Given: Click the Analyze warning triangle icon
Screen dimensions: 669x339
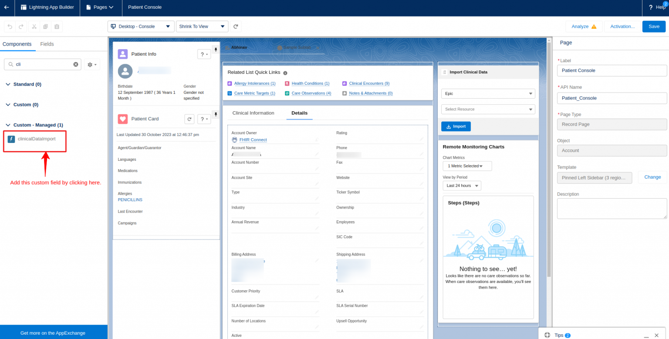Looking at the screenshot, I should pyautogui.click(x=594, y=27).
